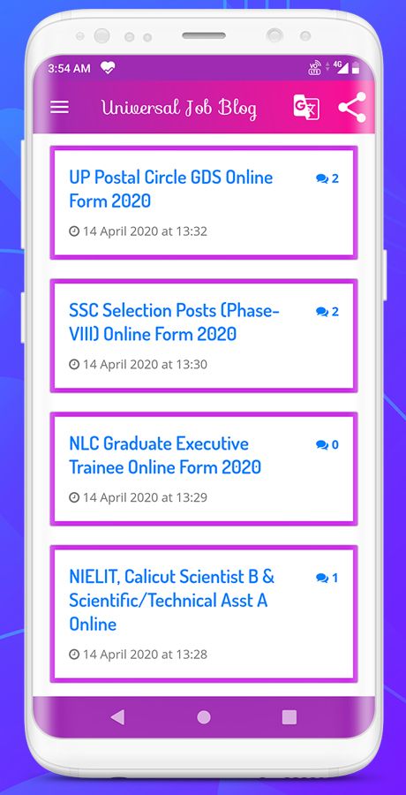Tap the heart icon in status bar
Screen dimensions: 406x795
108,67
